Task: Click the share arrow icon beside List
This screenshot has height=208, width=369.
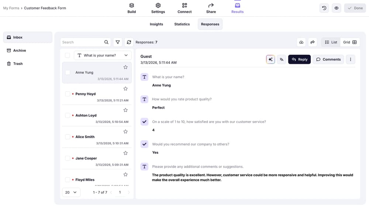Action: [x=313, y=42]
